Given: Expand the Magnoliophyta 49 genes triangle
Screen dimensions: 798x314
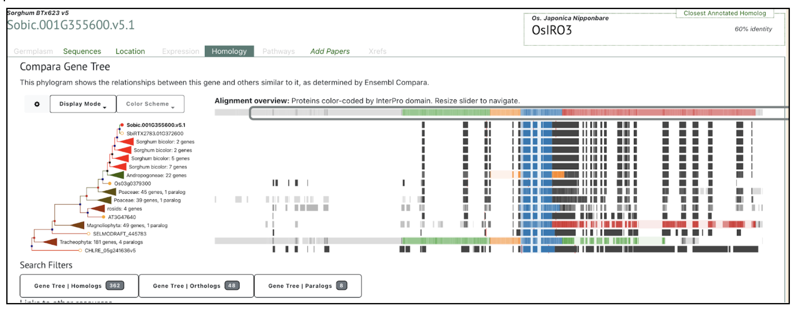Looking at the screenshot, I should (78, 225).
